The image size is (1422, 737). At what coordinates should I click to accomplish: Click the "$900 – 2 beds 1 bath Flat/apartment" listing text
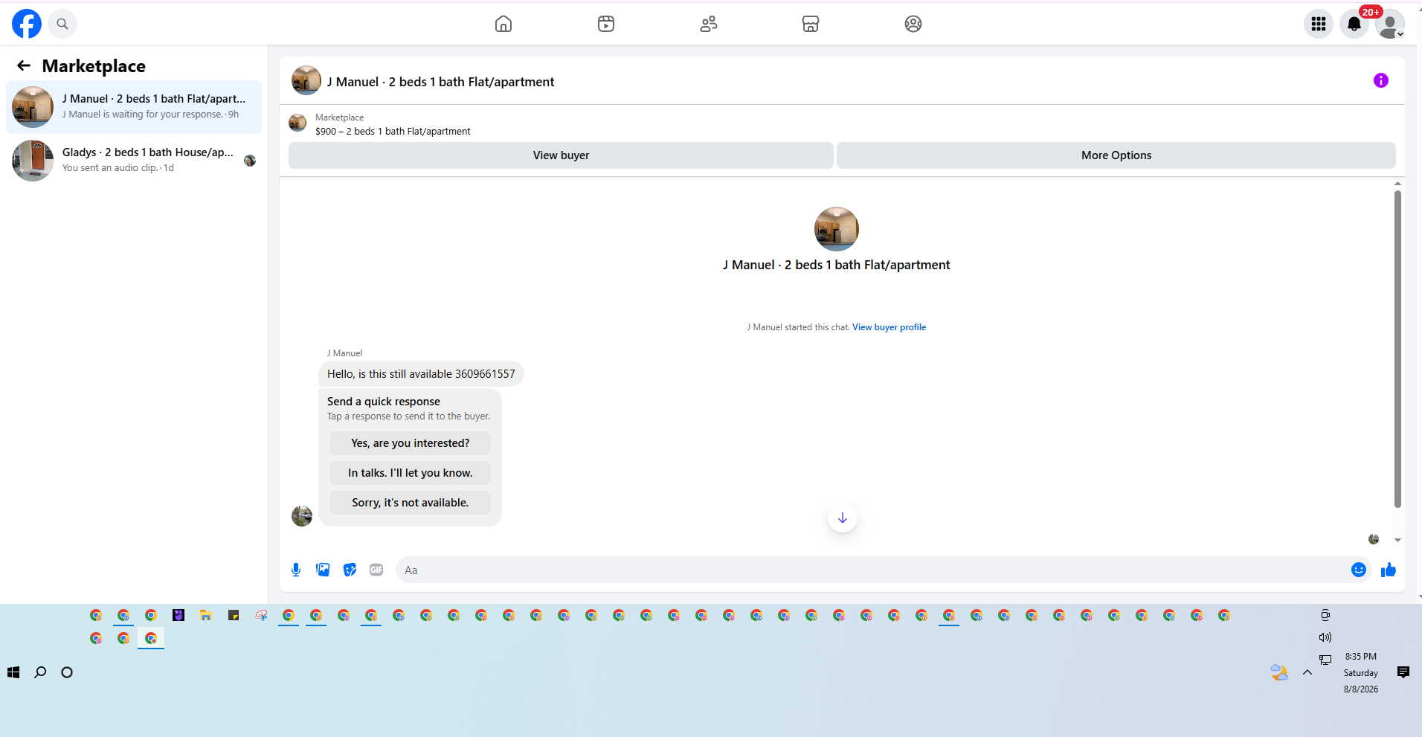[393, 132]
